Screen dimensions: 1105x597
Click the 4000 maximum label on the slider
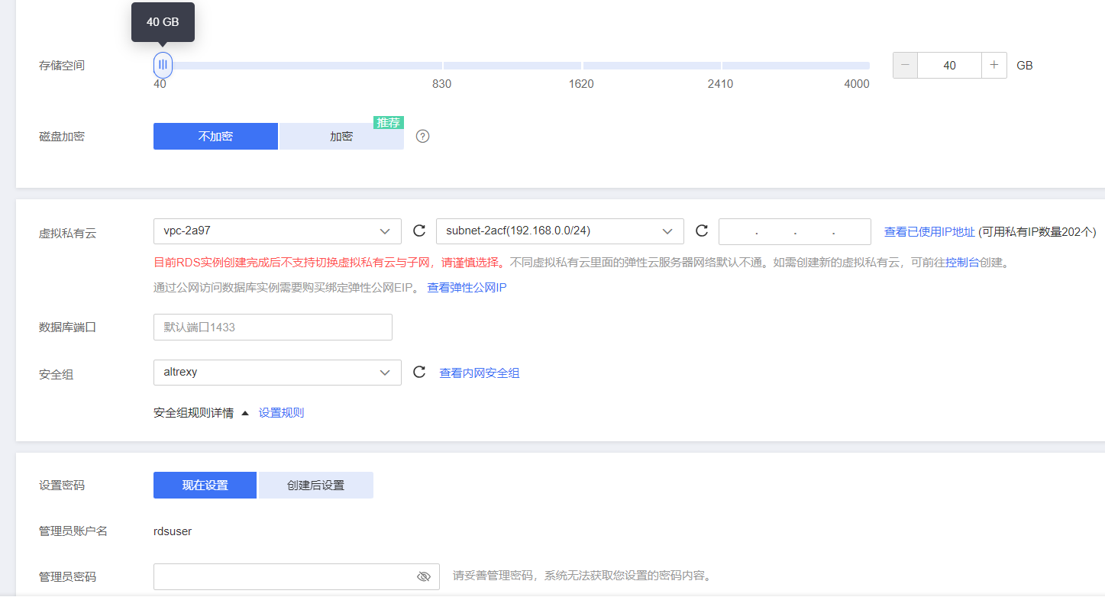click(x=857, y=84)
